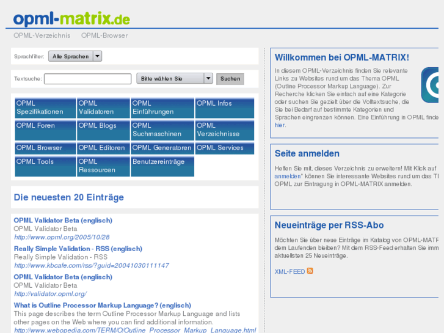Open the OPML Foren category
The height and width of the screenshot is (333, 444).
45,130
